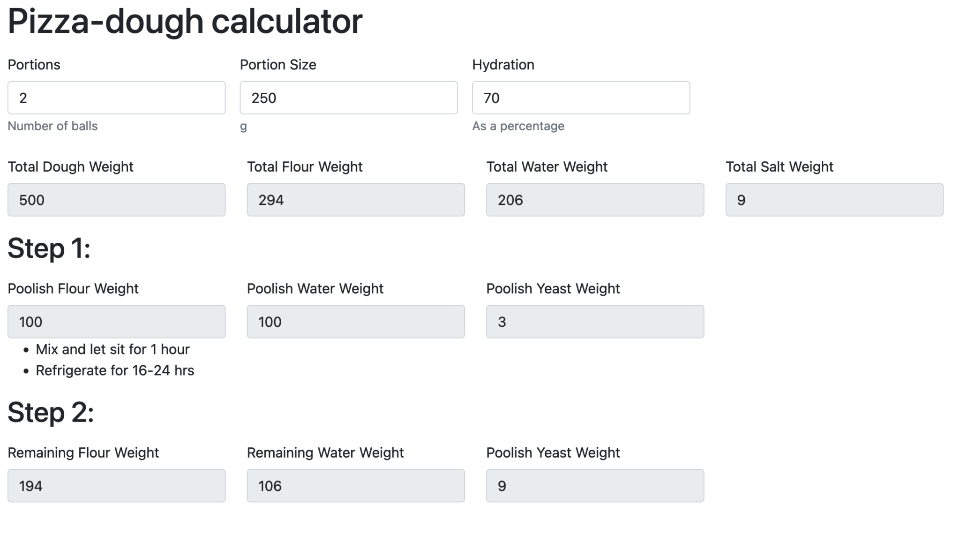Click the Step 2 heading

click(x=51, y=412)
